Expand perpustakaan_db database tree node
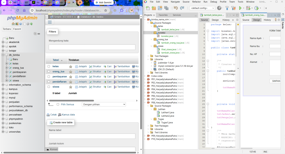Screen dimensions: 285x154 (x=3, y=111)
